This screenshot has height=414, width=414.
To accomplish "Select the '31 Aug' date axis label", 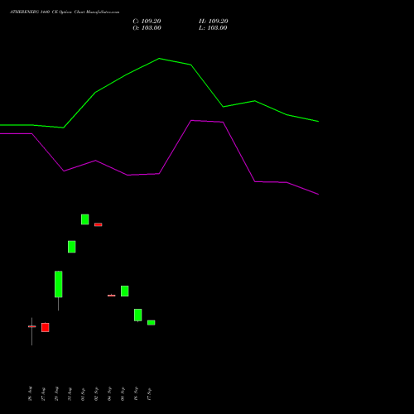I will (70, 393).
